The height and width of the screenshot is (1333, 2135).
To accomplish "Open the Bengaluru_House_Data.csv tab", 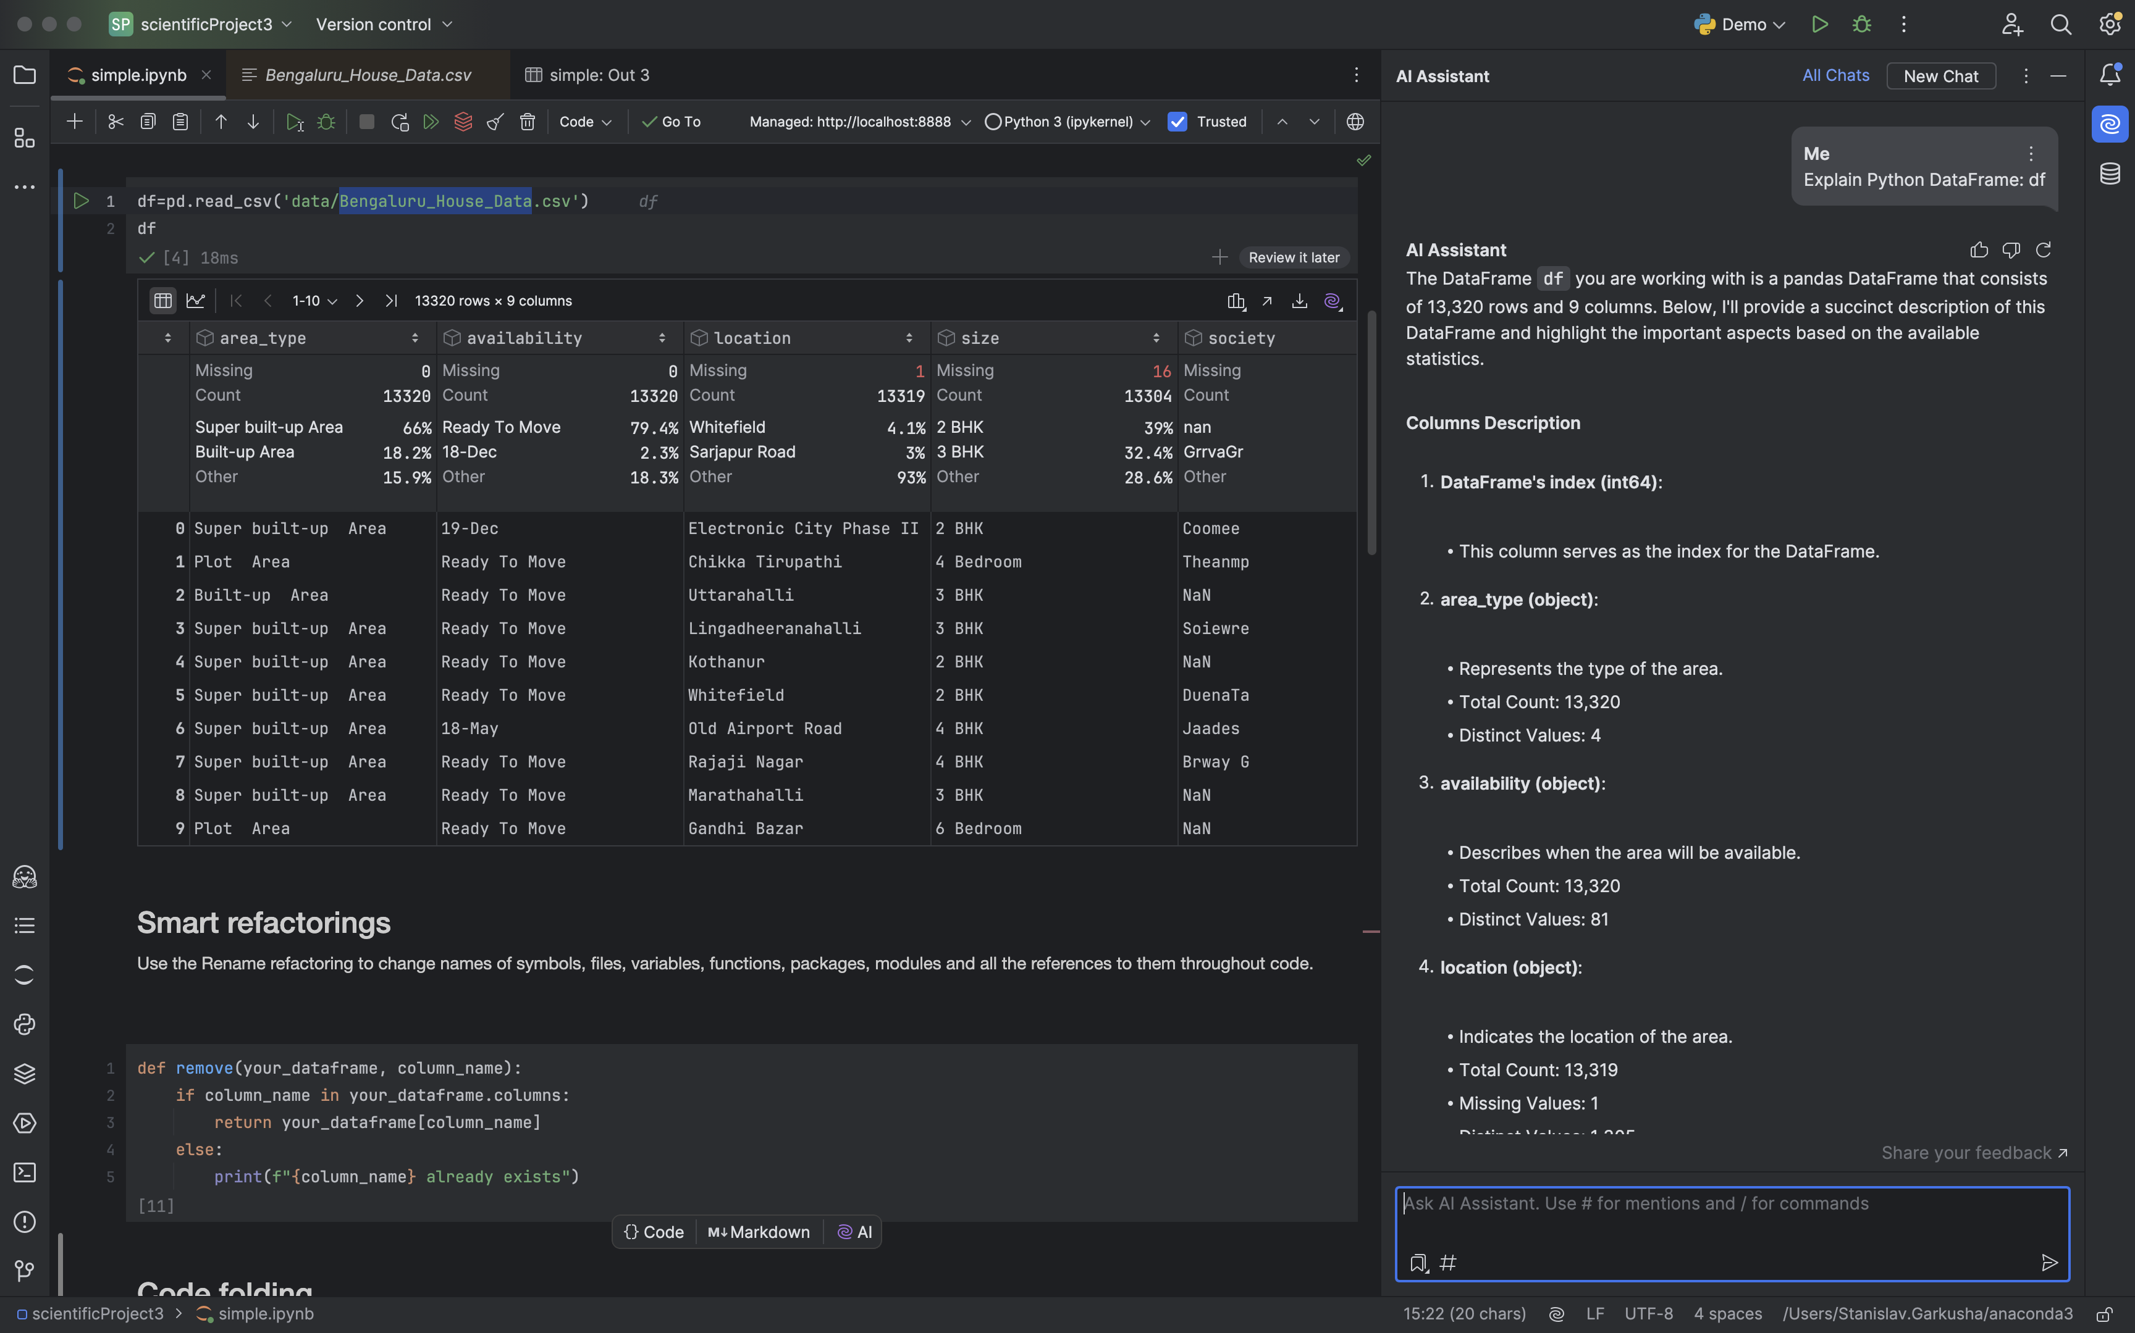I will pos(368,75).
